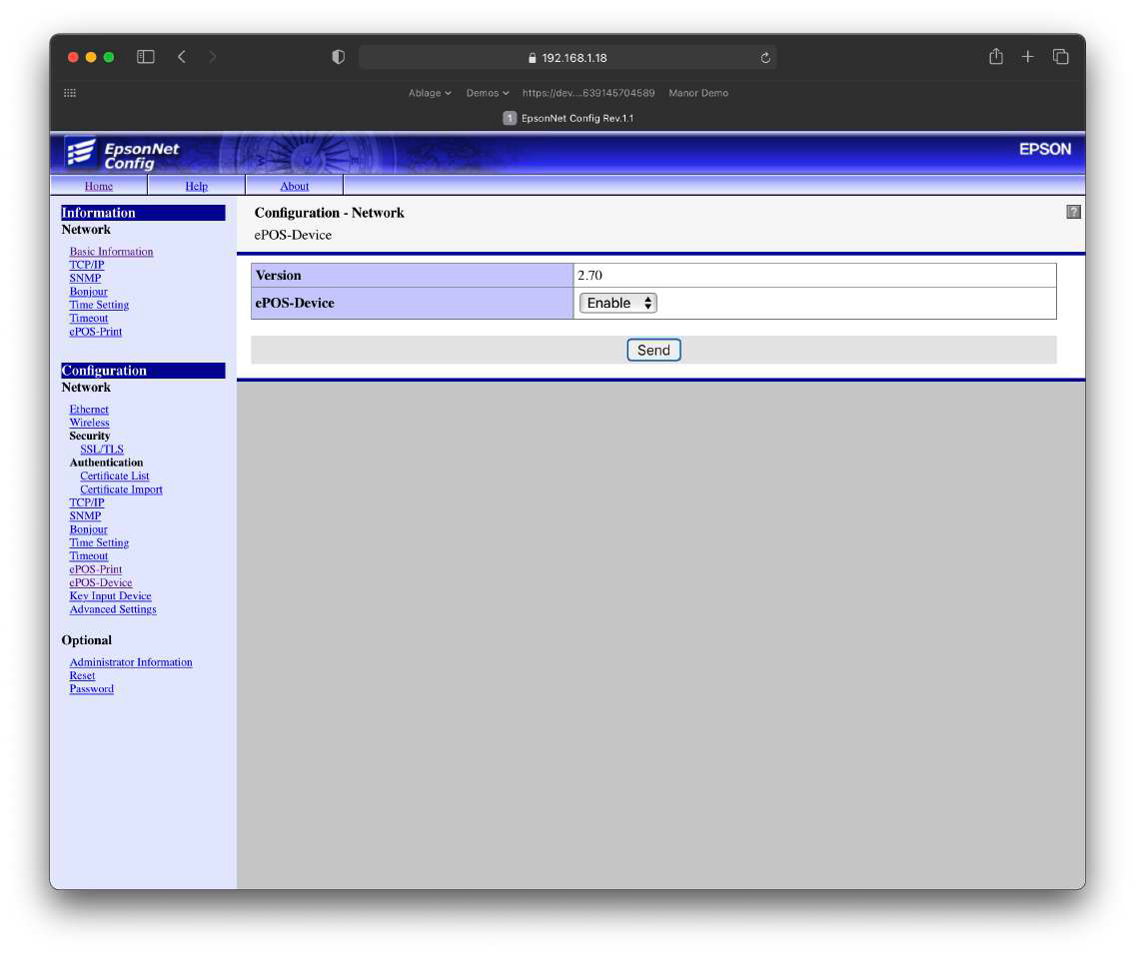Open the Help tab
The image size is (1135, 955).
coord(196,186)
